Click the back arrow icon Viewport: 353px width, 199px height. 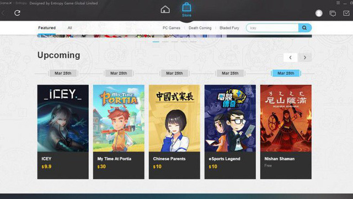[x=3, y=13]
